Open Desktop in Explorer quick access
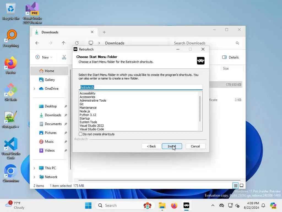The width and height of the screenshot is (282, 212). pyautogui.click(x=51, y=106)
